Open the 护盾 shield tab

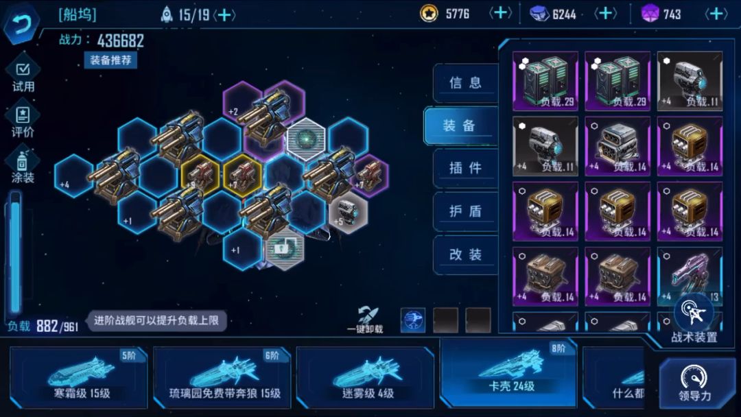tap(465, 211)
